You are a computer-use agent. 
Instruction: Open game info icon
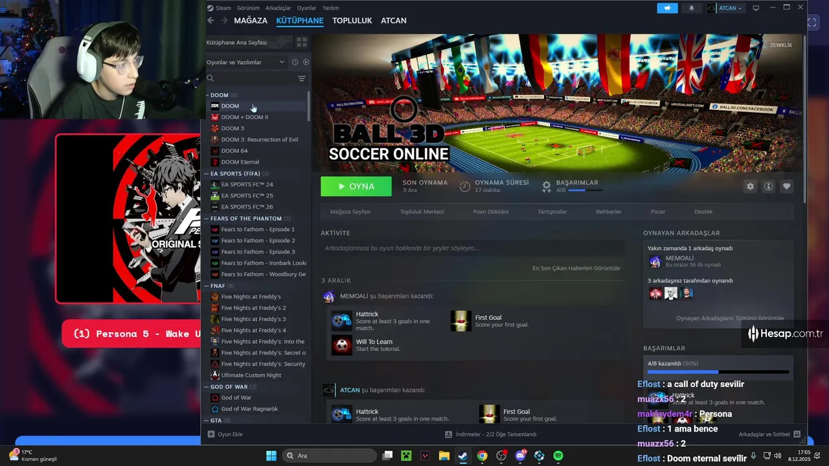[x=768, y=186]
